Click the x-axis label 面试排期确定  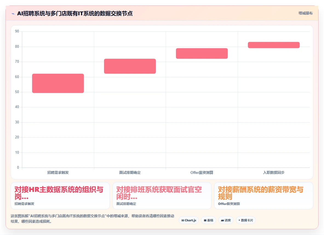[x=130, y=172]
